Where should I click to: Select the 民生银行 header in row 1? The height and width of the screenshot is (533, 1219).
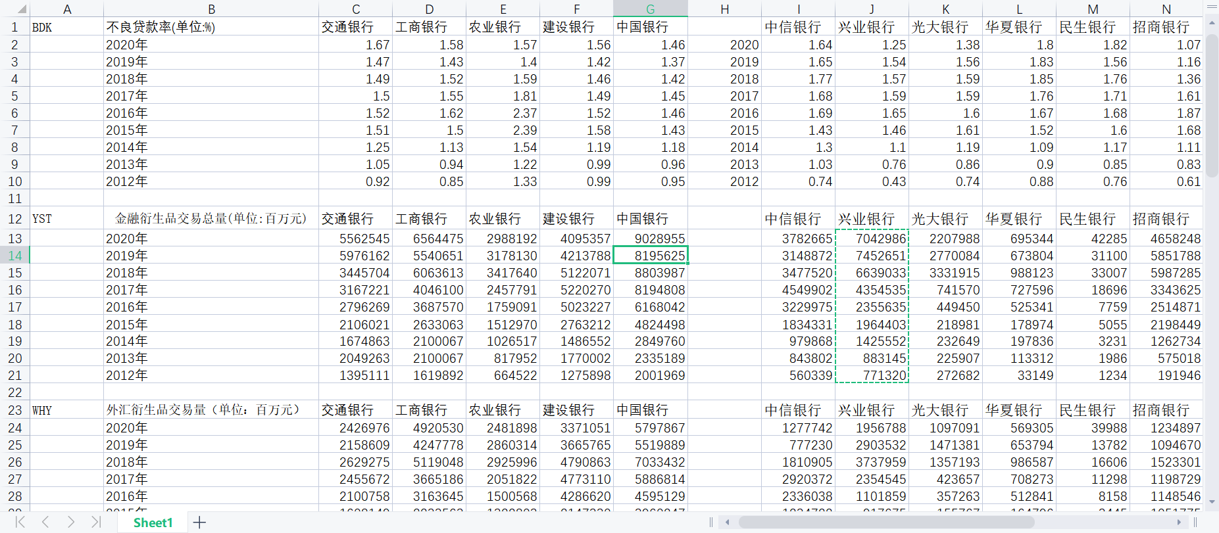pyautogui.click(x=1093, y=27)
